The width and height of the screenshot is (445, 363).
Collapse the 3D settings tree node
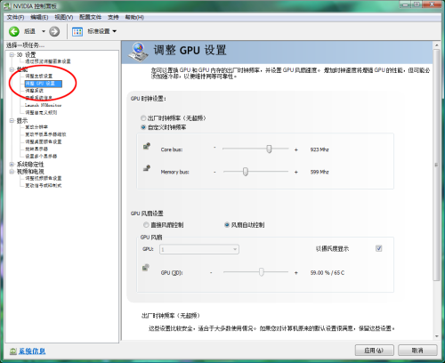(12, 54)
